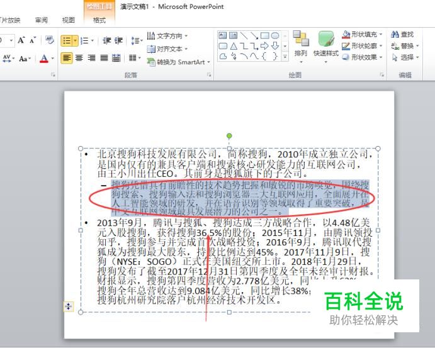Apply the red font color (A icon)
The height and width of the screenshot is (348, 435).
click(44, 59)
